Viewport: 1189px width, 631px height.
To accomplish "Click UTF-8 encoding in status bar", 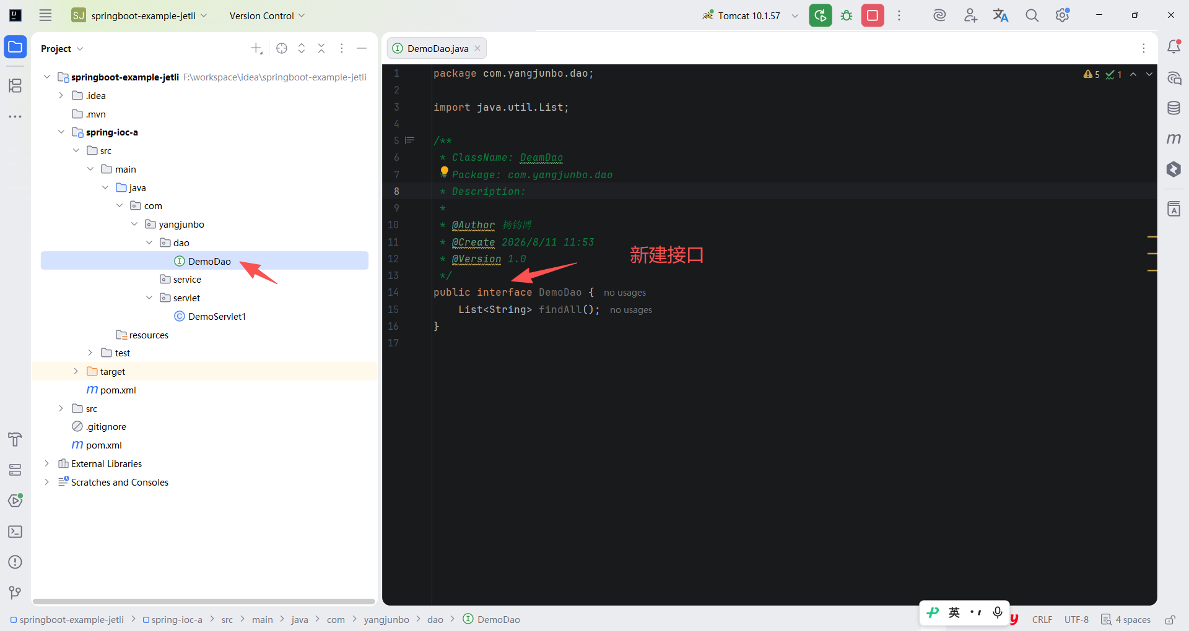I will (1076, 620).
